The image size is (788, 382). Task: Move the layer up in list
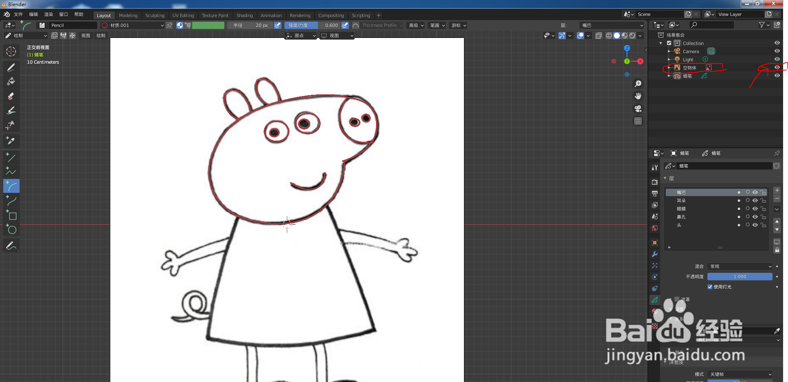point(777,221)
